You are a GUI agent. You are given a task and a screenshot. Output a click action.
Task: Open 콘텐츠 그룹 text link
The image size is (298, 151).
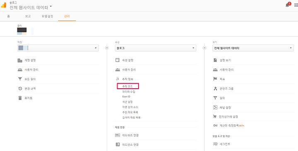point(226,88)
